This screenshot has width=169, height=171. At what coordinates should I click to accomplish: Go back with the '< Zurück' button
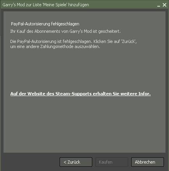tap(76, 162)
